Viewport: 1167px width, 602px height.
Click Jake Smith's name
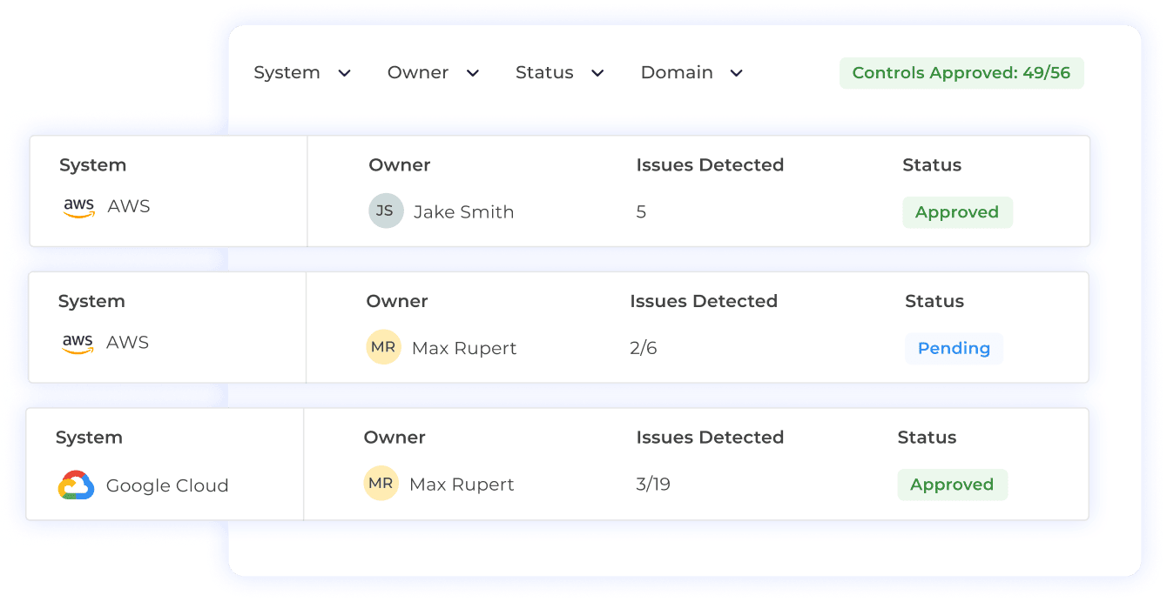tap(462, 211)
